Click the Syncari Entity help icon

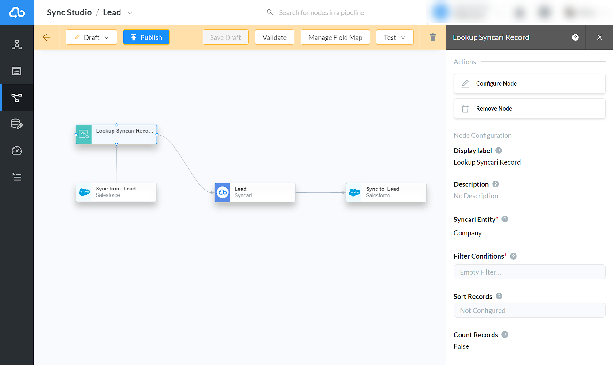(505, 219)
